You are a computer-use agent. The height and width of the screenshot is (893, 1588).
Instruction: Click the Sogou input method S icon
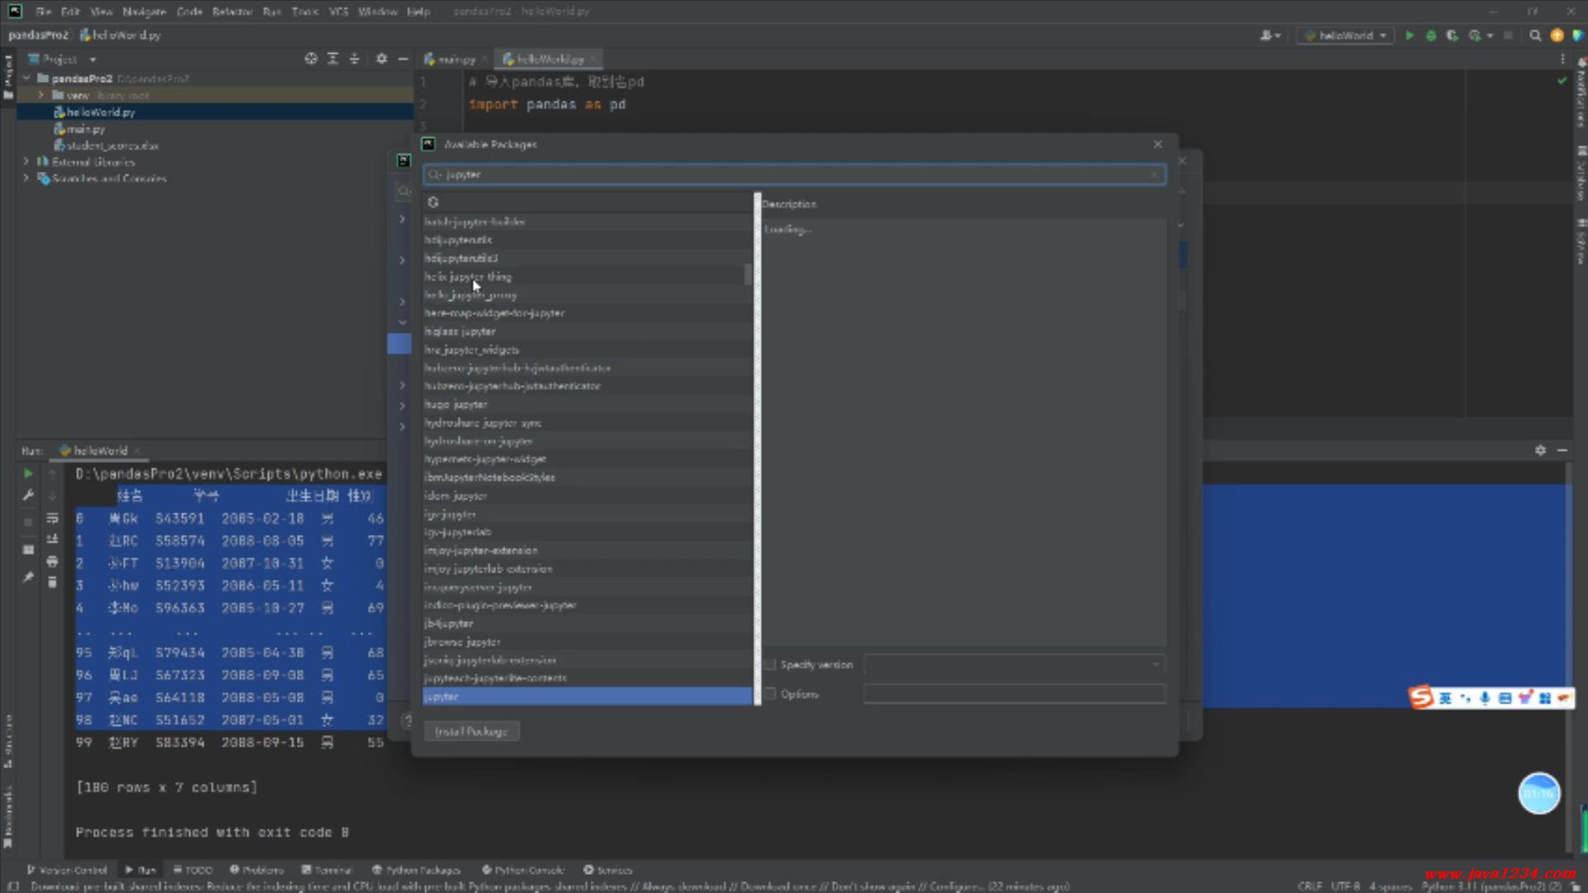click(x=1421, y=698)
